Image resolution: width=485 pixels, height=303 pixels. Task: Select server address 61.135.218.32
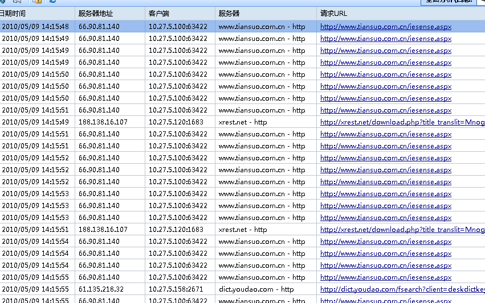tap(101, 289)
